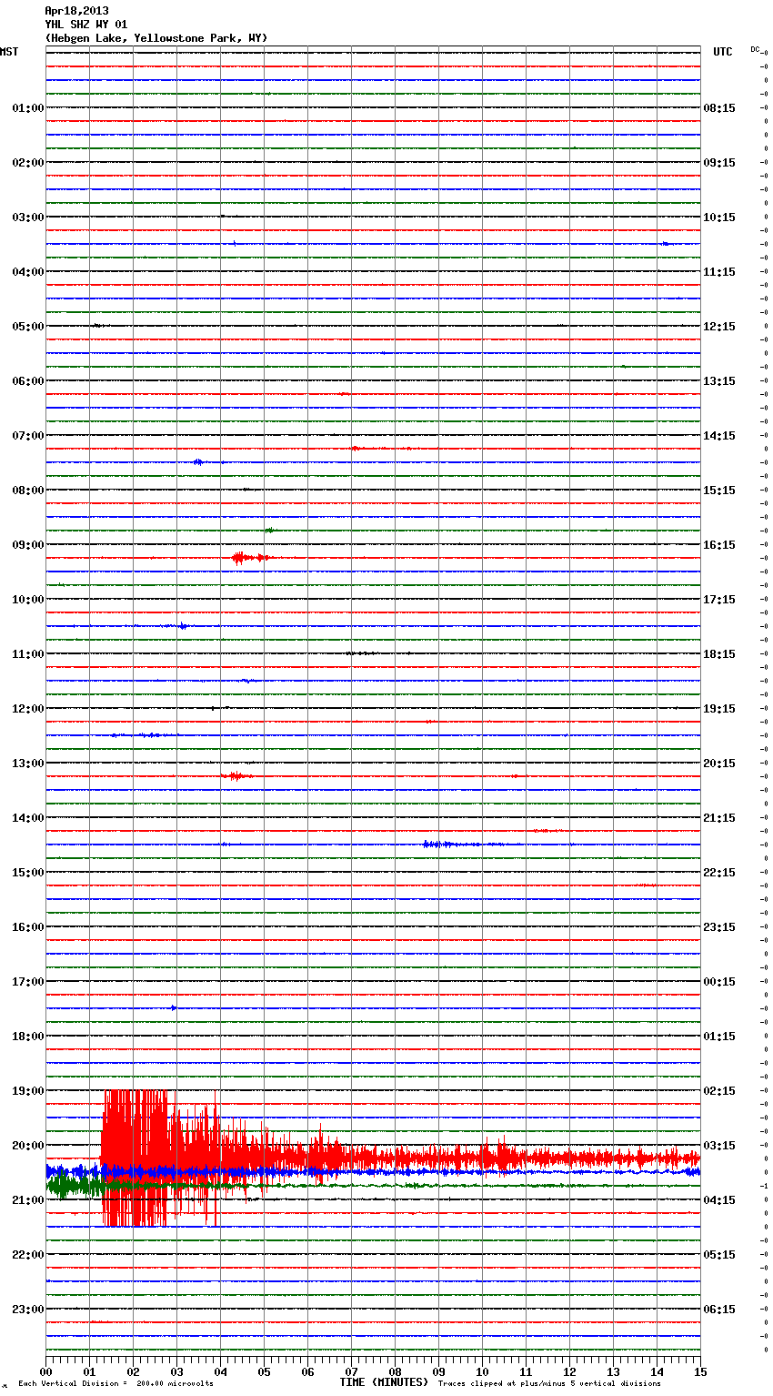Click the 20:15 UTC label
The image size is (773, 1396).
tap(719, 764)
